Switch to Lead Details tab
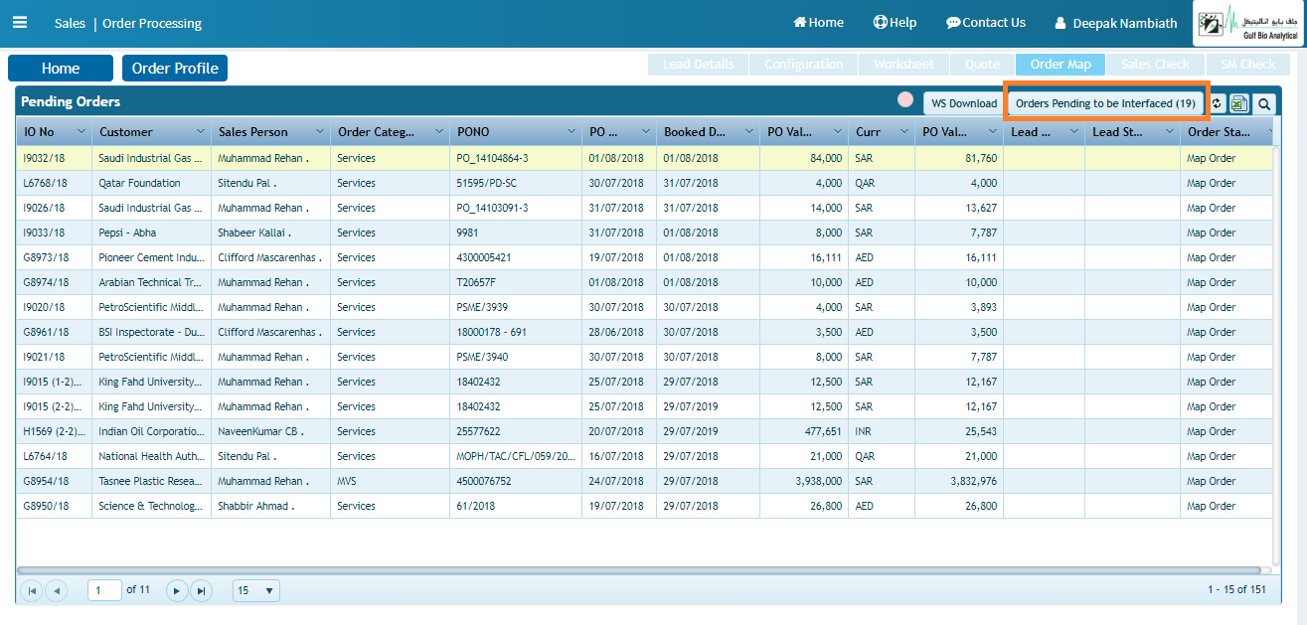 698,64
